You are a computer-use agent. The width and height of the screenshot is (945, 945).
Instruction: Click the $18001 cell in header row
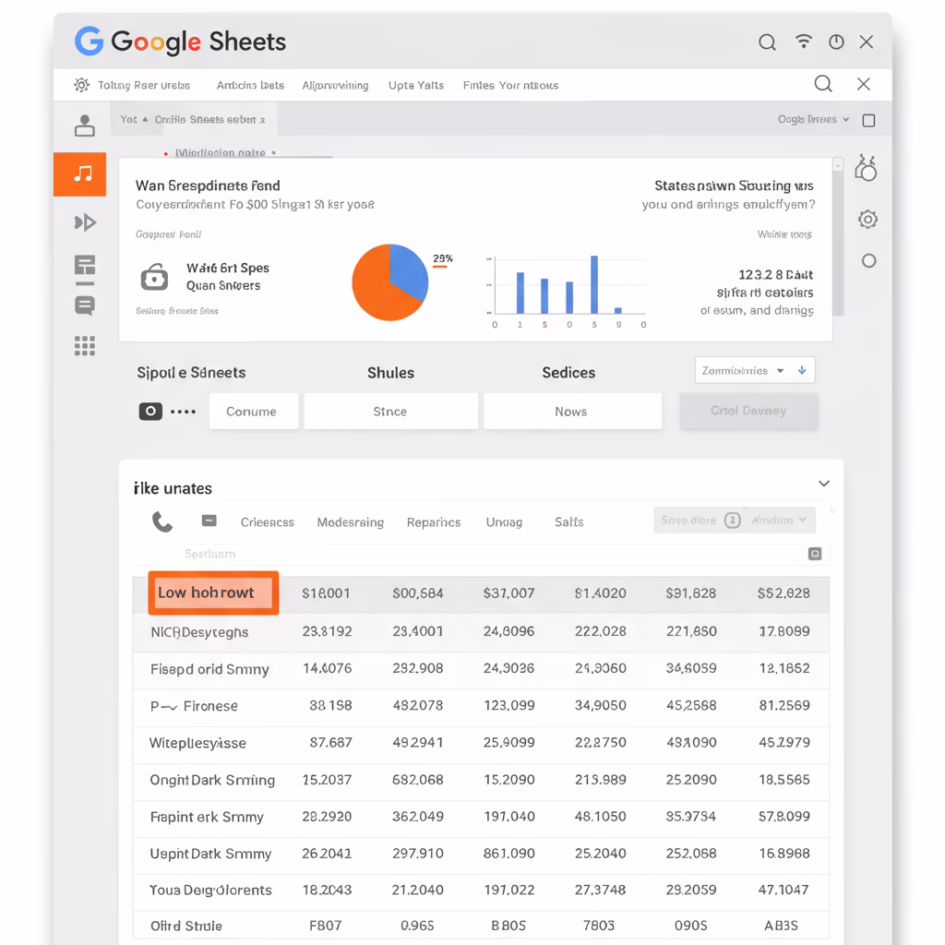coord(326,593)
